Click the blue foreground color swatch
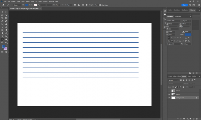This screenshot has height=120, width=201. click(3, 46)
